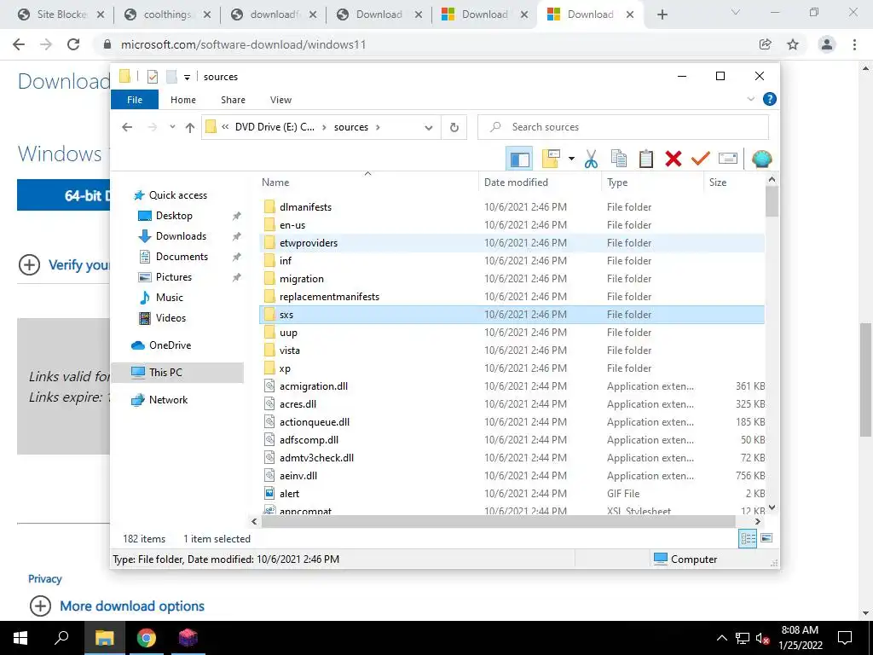Switch to large icons view in status bar
The width and height of the screenshot is (873, 655).
pyautogui.click(x=766, y=538)
